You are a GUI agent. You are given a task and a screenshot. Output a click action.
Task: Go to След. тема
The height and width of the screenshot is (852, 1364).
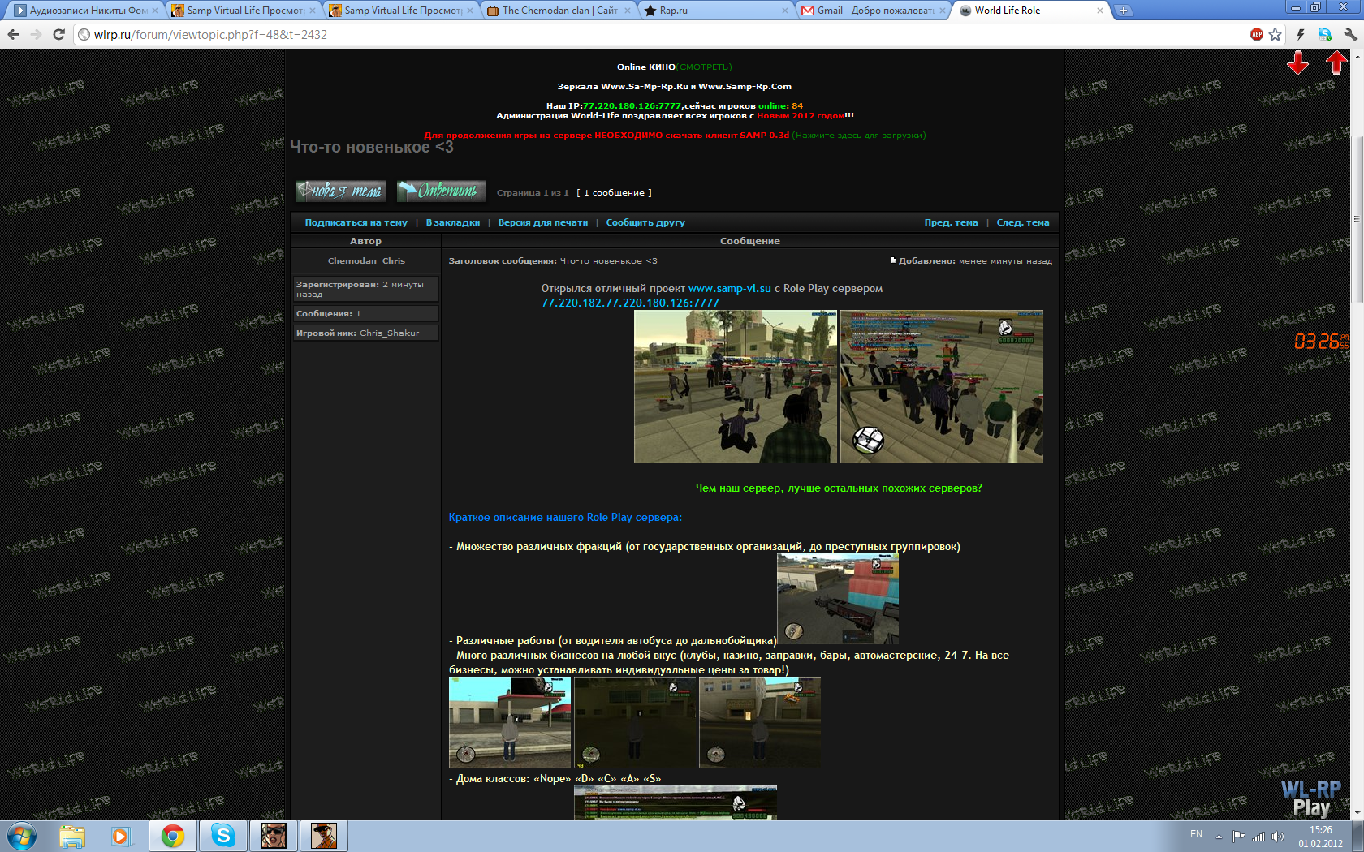[x=1023, y=222]
